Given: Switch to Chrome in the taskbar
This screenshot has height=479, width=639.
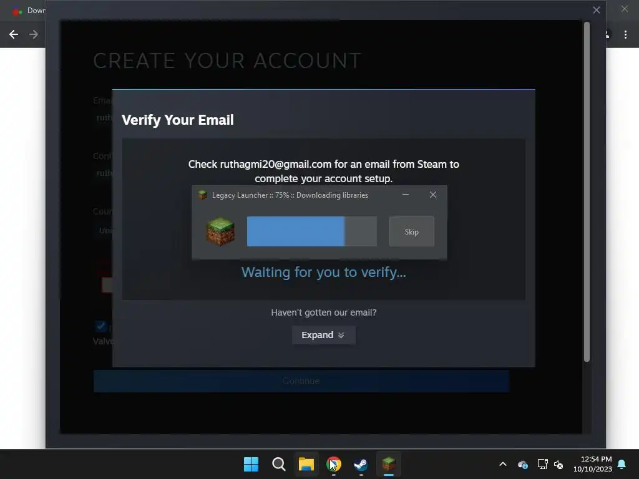Looking at the screenshot, I should pos(334,464).
